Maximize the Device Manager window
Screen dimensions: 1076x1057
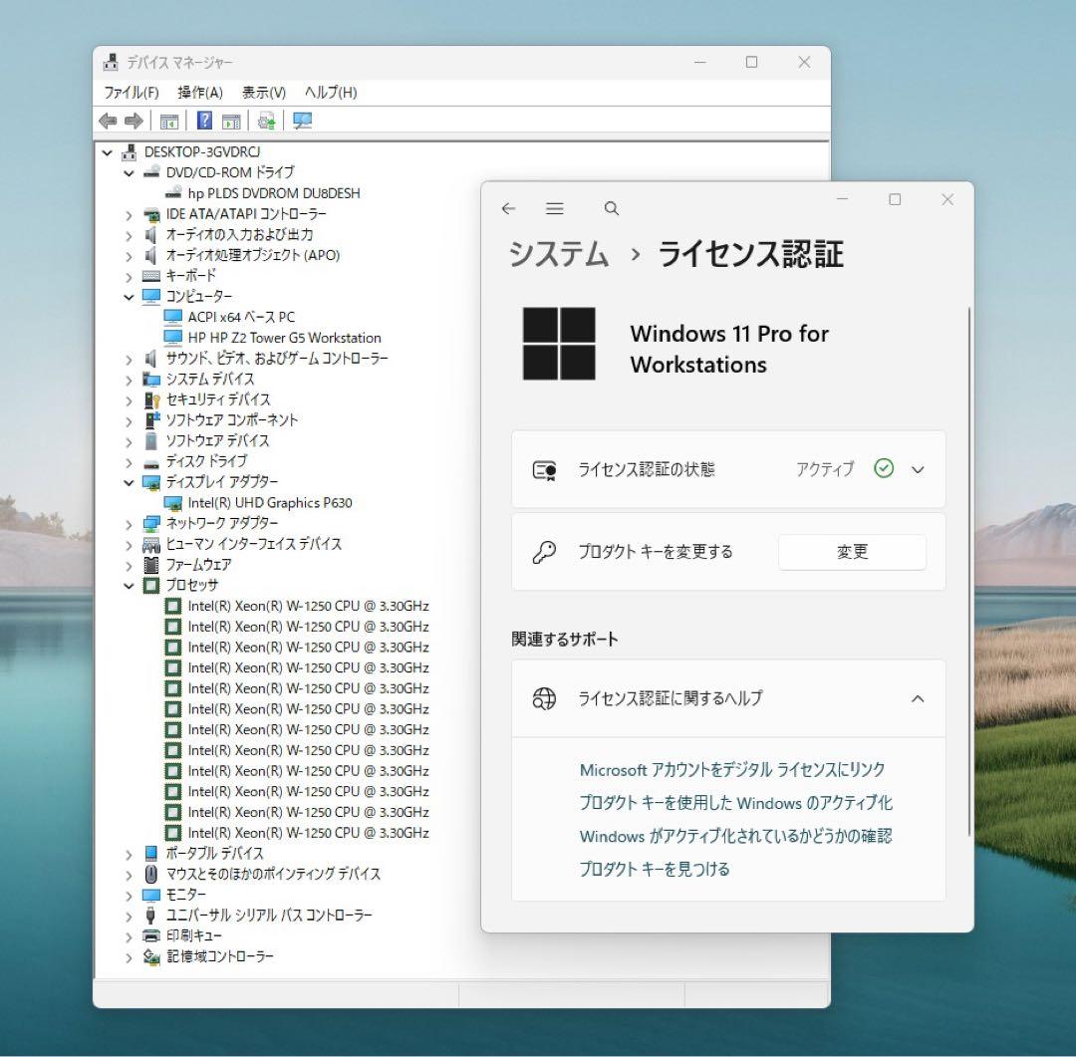click(751, 63)
